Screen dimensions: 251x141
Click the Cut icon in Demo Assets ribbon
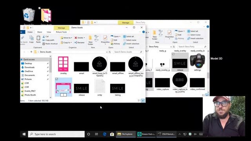pyautogui.click(x=44, y=36)
